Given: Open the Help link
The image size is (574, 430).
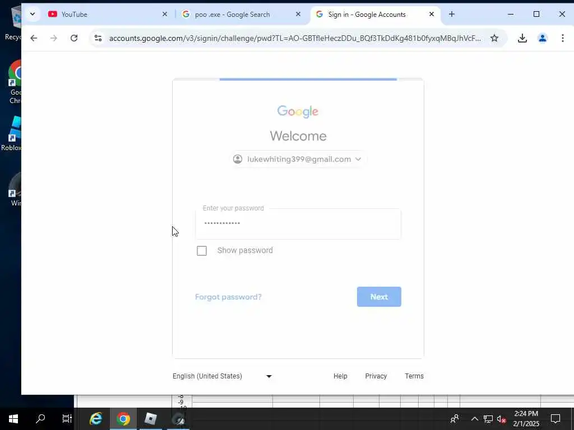Looking at the screenshot, I should tap(340, 376).
